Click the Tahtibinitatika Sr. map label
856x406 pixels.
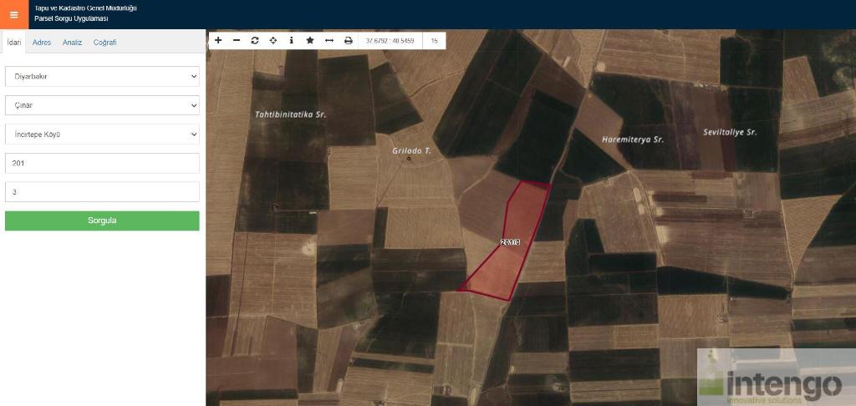click(x=290, y=114)
